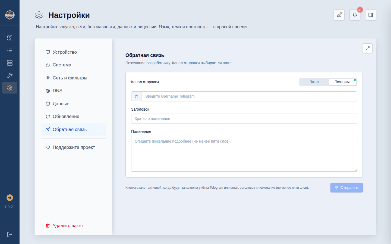Open the servers icon in sidebar

click(10, 63)
